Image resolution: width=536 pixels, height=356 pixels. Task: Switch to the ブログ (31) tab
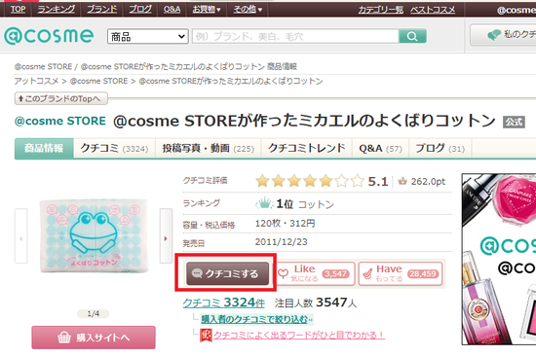440,148
